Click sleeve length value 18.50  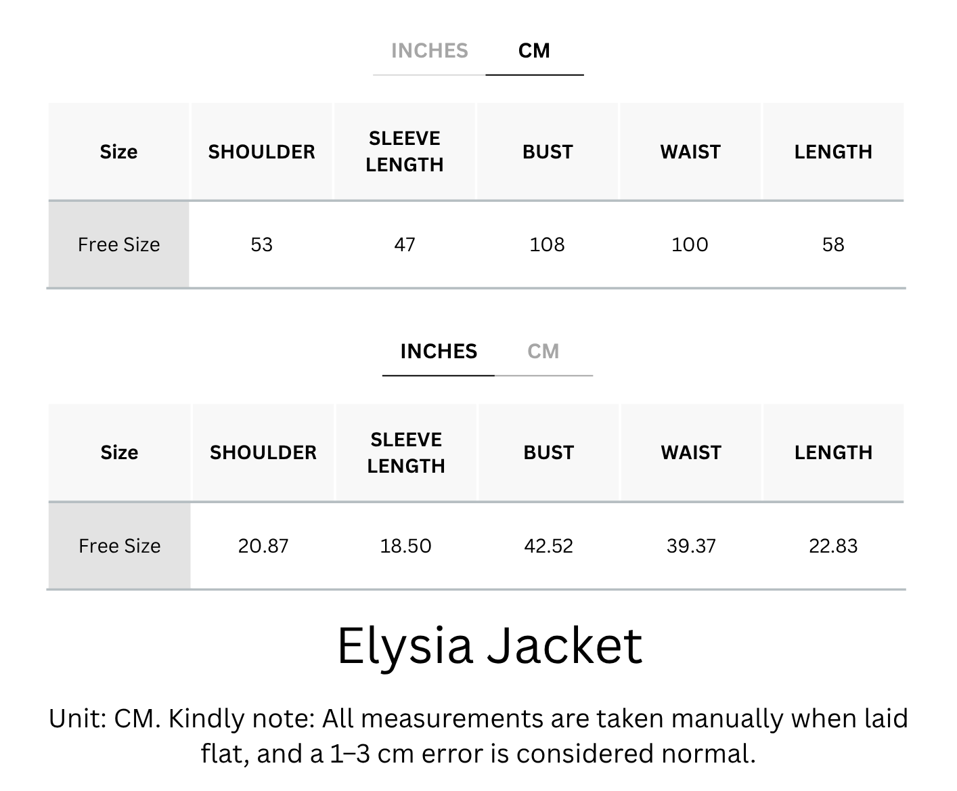coord(405,546)
